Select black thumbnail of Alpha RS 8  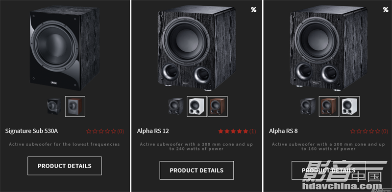pos(308,107)
